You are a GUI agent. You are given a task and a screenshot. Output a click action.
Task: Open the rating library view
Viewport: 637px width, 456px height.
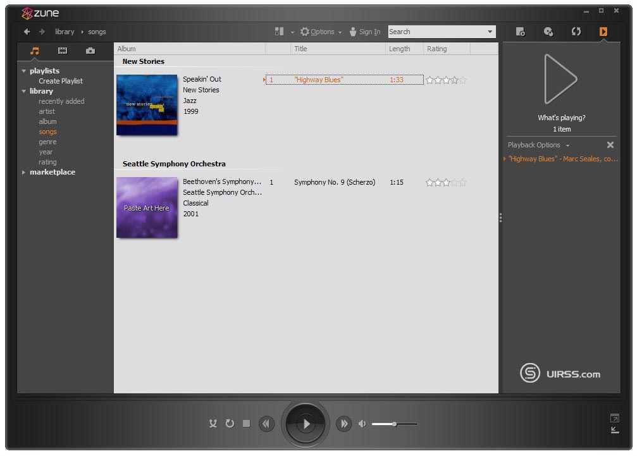[x=47, y=162]
